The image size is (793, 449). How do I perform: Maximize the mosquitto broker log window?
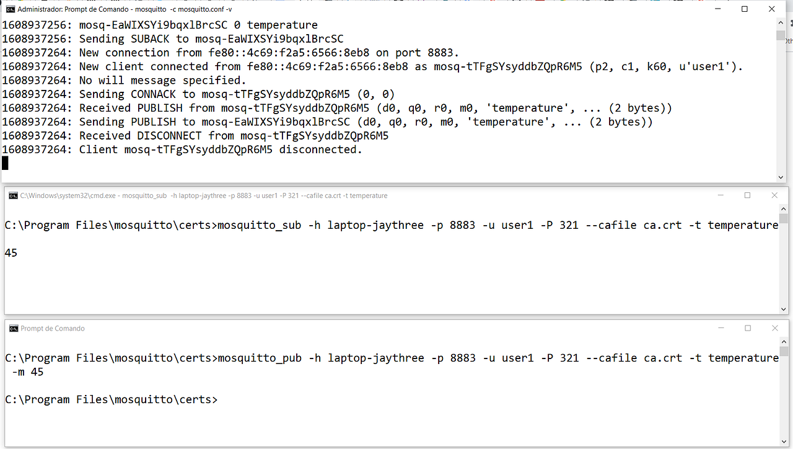[x=744, y=9]
